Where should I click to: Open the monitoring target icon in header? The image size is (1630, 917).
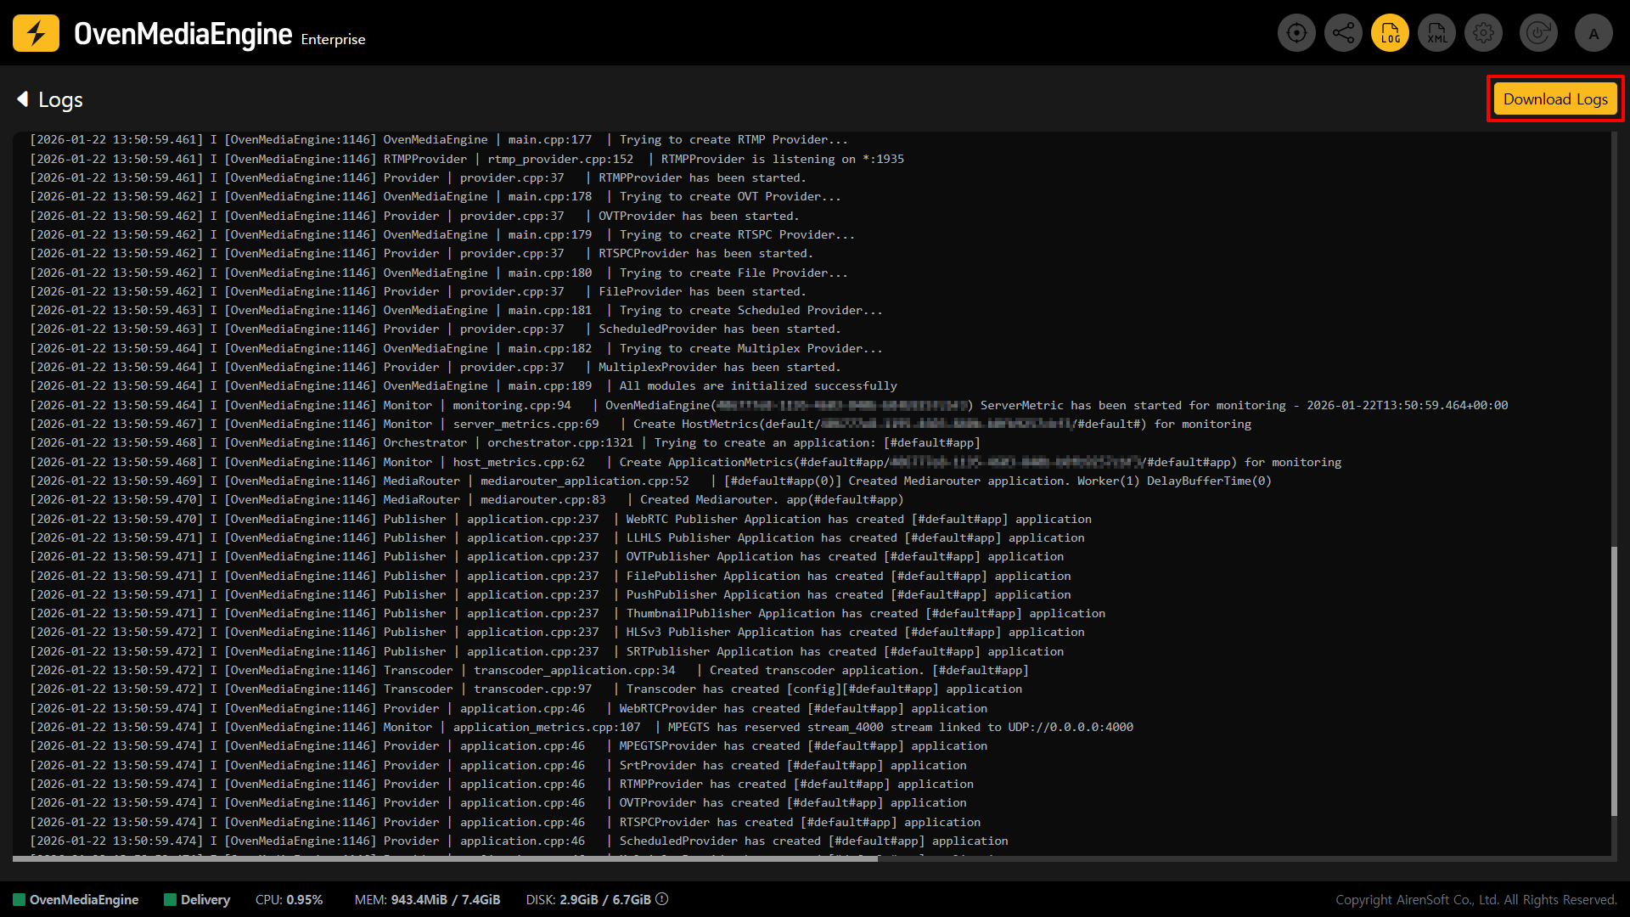click(1296, 33)
